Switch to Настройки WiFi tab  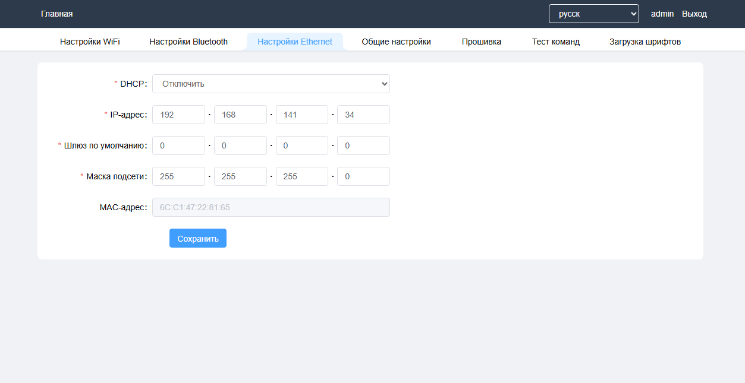90,42
